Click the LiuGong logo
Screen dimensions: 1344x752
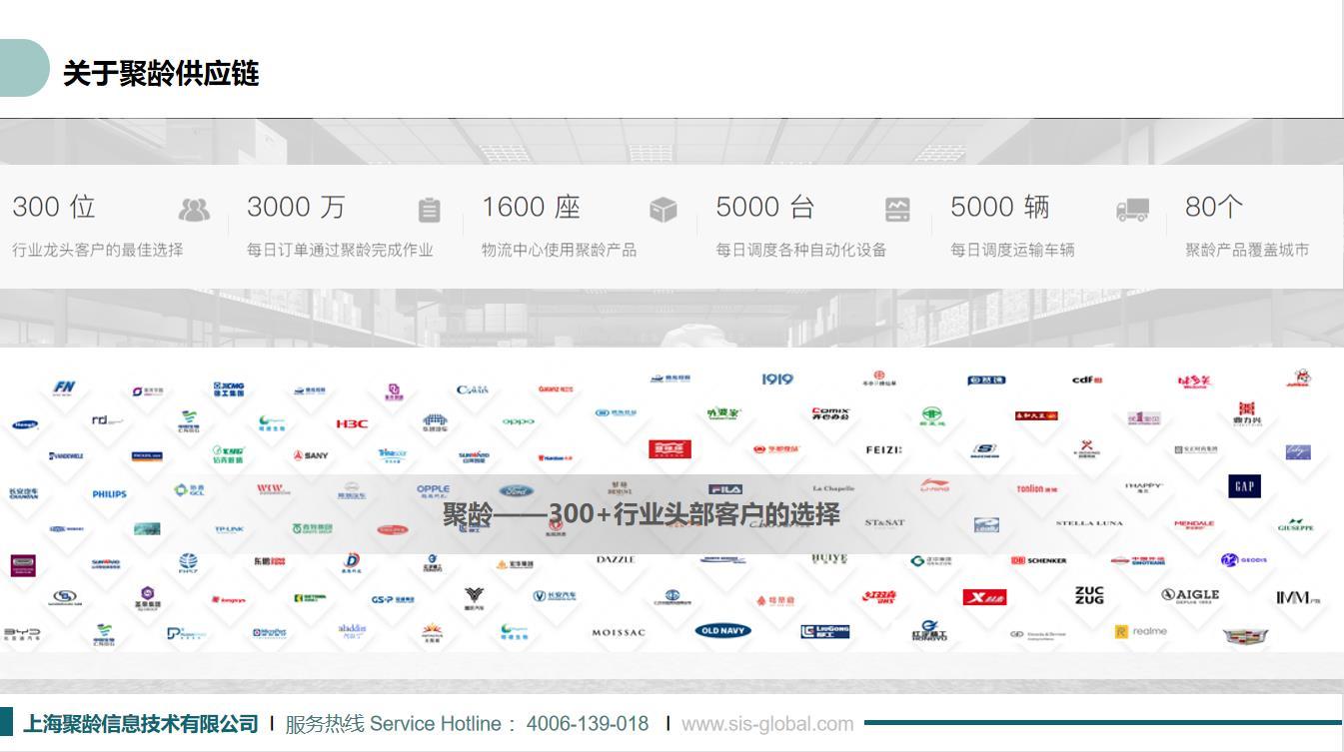click(x=825, y=631)
